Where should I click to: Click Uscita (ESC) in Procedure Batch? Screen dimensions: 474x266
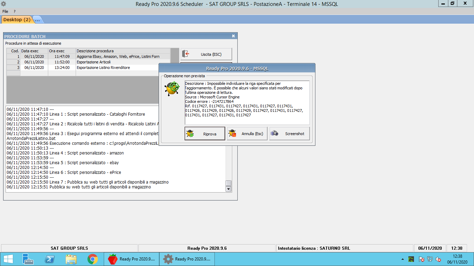pos(206,54)
